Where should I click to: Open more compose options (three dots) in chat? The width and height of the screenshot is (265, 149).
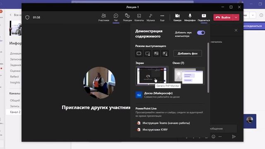(x=220, y=137)
